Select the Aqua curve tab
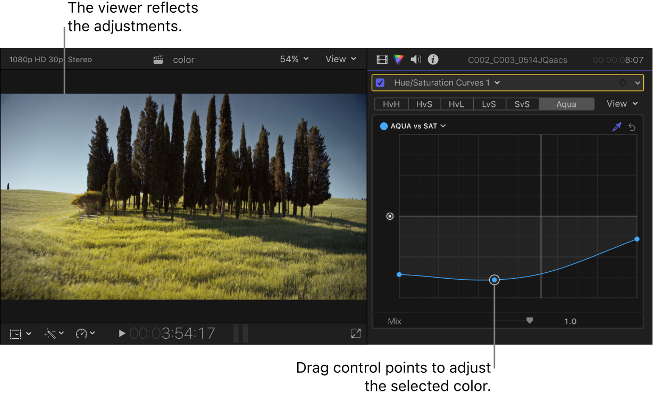This screenshot has width=654, height=401. click(x=566, y=104)
